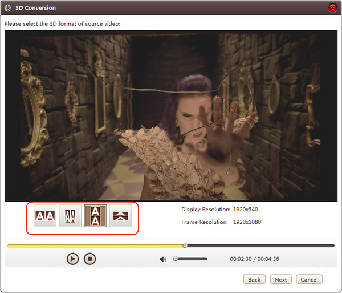
Task: Stop the video playback
Action: click(89, 259)
